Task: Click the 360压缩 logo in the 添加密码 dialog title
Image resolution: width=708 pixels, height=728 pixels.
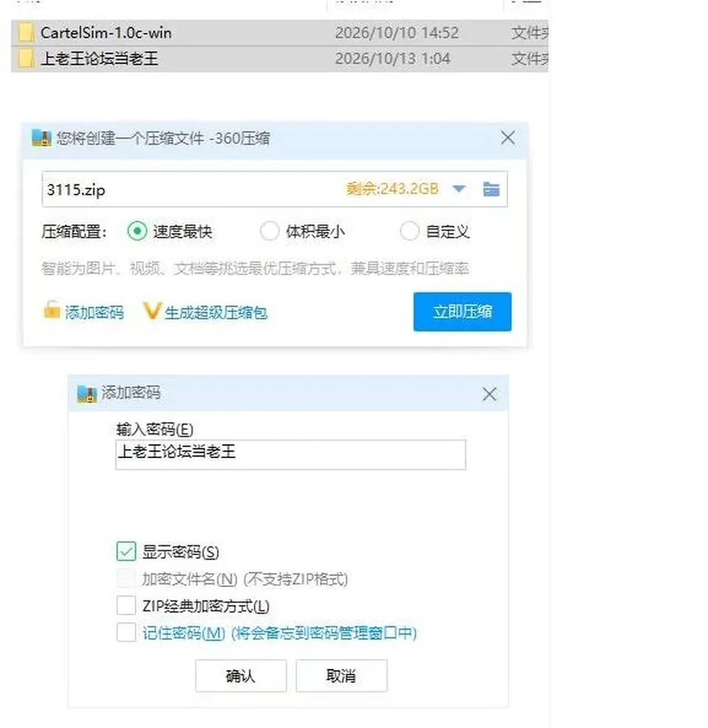Action: (87, 394)
